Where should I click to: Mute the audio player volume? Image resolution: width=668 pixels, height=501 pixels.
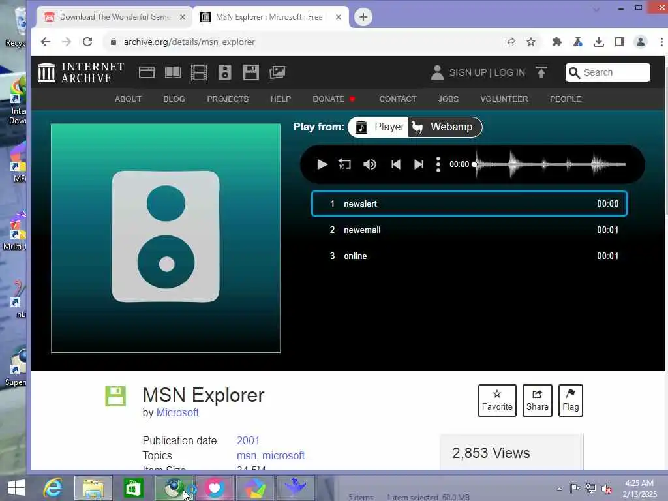tap(369, 164)
